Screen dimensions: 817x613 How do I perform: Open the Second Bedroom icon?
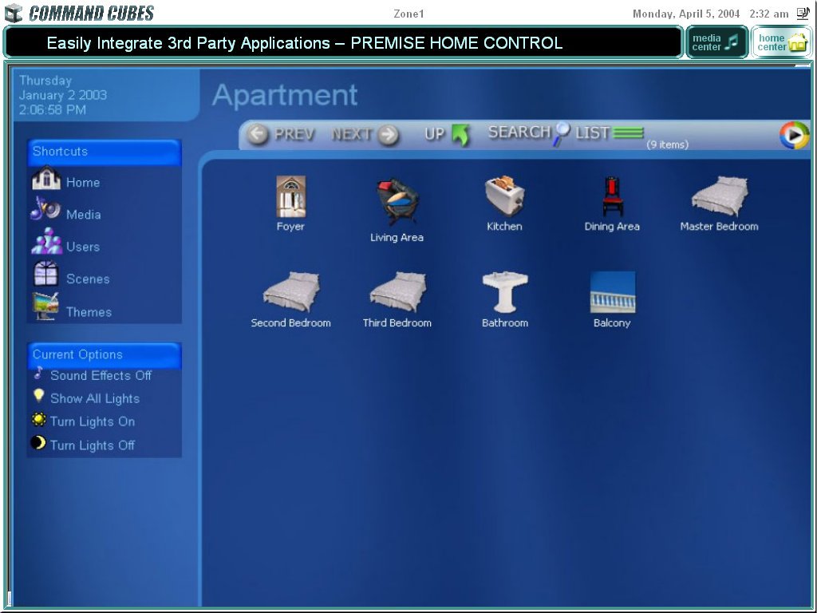point(290,293)
